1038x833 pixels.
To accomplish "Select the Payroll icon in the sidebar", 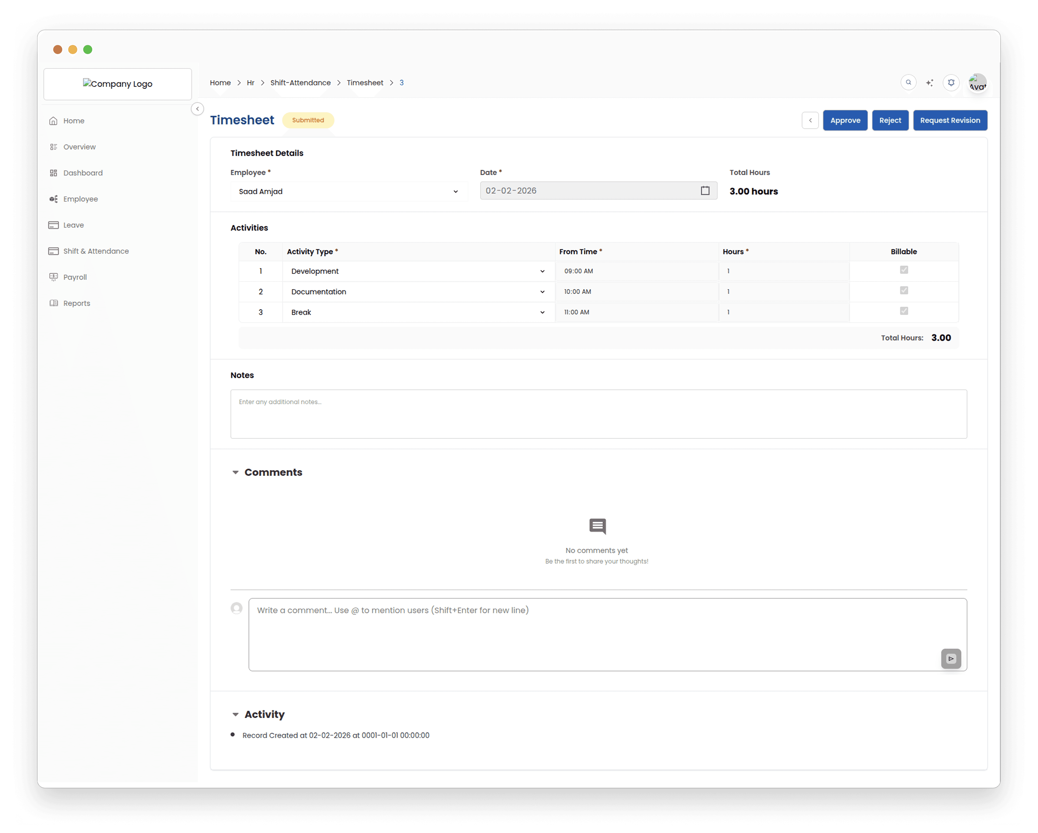I will click(54, 277).
